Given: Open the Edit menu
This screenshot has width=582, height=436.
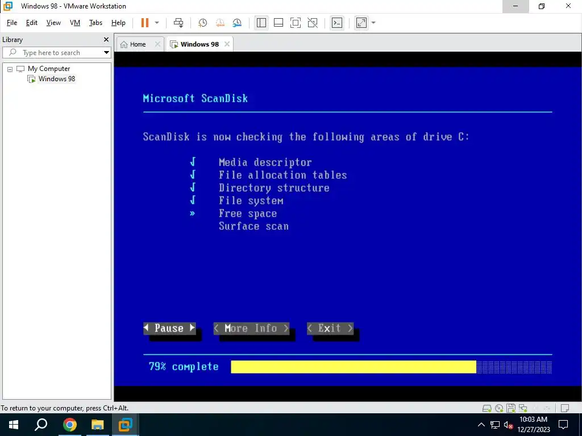Looking at the screenshot, I should pyautogui.click(x=32, y=23).
